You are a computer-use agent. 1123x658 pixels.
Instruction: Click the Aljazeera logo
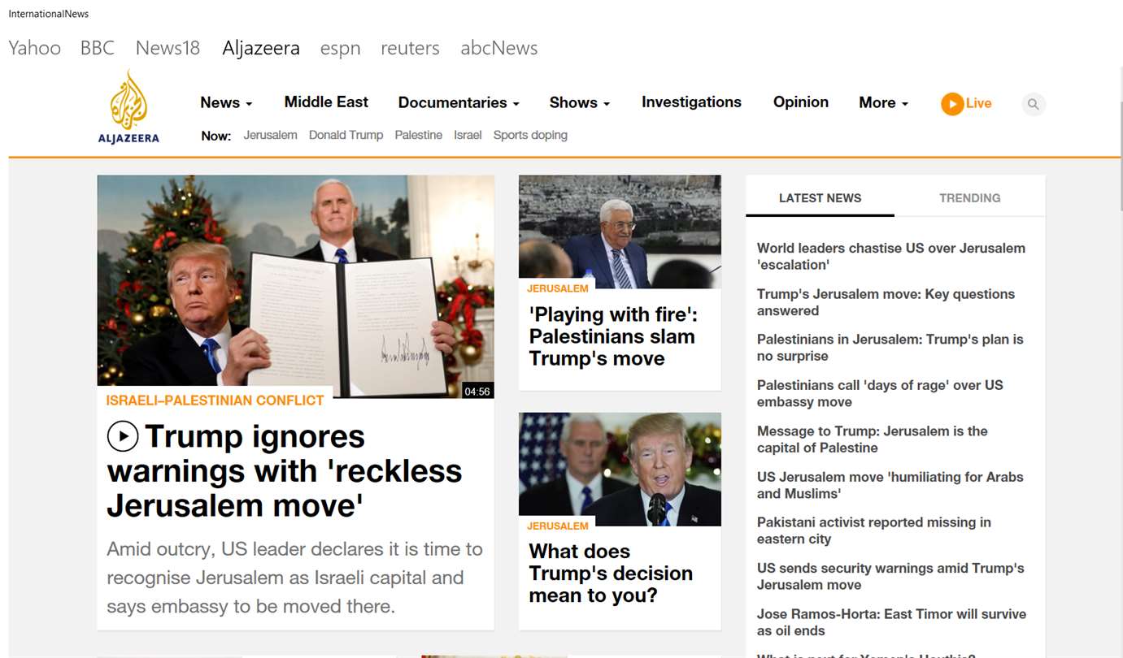click(x=128, y=106)
